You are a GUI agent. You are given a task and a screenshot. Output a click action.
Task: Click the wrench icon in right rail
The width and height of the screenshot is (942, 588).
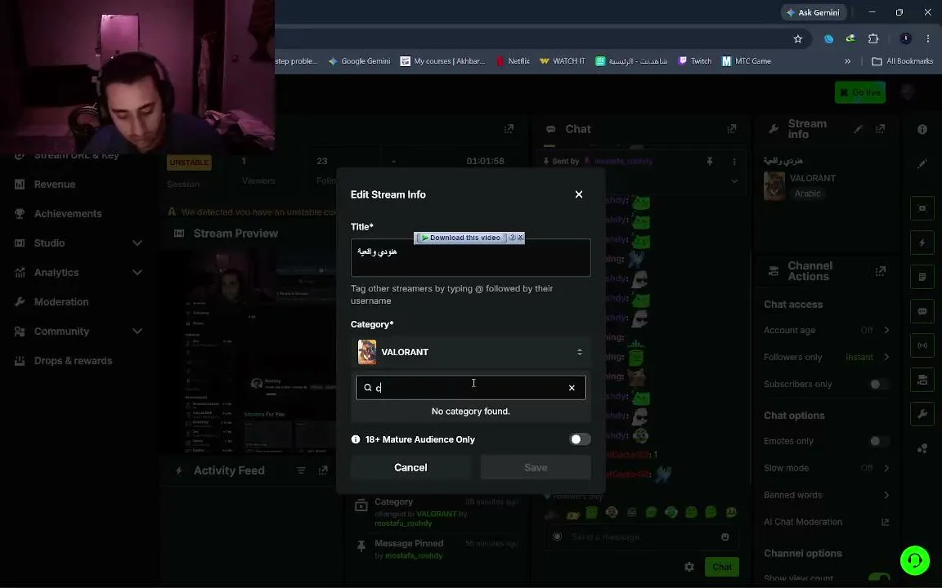(x=922, y=414)
